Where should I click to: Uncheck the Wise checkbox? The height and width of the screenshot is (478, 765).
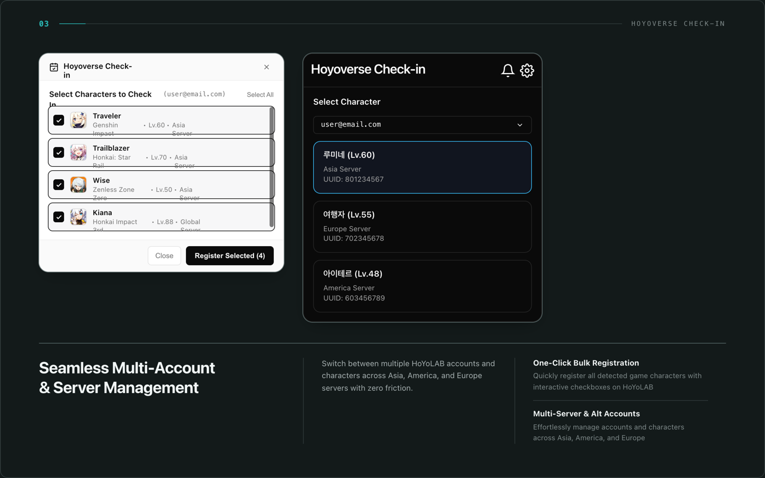(59, 185)
